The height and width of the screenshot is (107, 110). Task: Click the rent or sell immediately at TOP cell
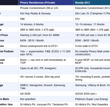46,61
